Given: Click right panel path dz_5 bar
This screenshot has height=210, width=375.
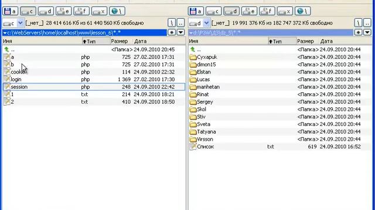Looking at the screenshot, I should 271,33.
